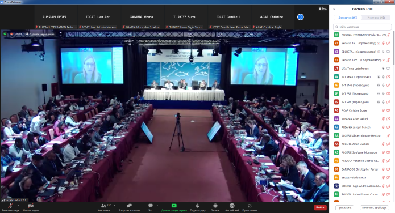This screenshot has width=395, height=213.
Task: Select ACAP Christine Bogle participant row
Action: [x=362, y=110]
